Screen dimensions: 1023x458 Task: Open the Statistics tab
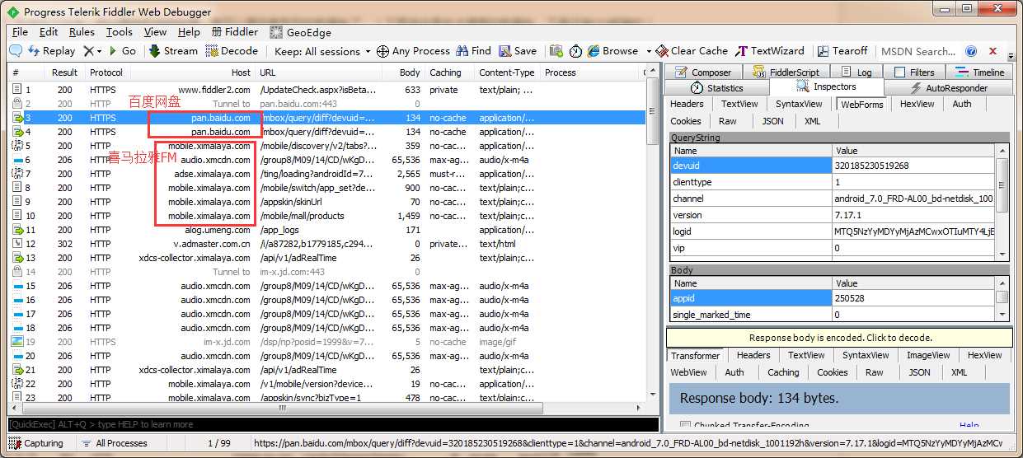pos(717,88)
